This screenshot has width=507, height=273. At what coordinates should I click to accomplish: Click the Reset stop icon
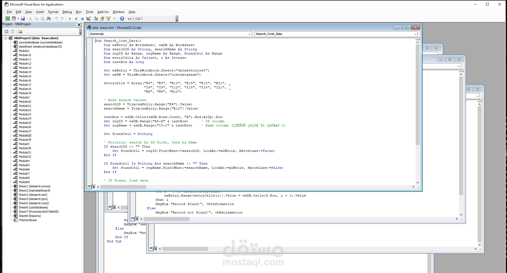pyautogui.click(x=82, y=19)
